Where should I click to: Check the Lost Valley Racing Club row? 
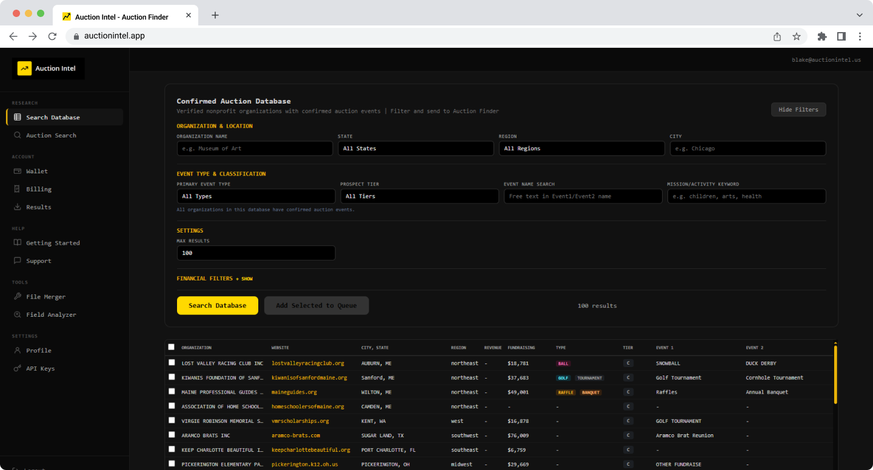click(x=171, y=363)
